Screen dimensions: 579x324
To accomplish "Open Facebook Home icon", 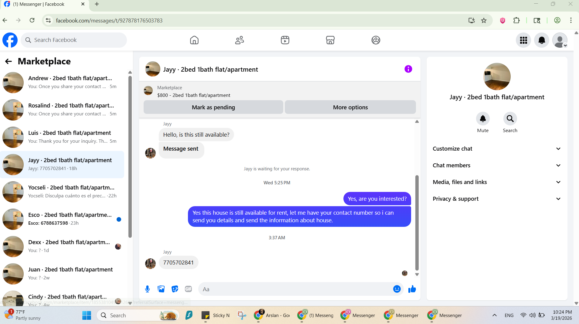I will pyautogui.click(x=194, y=40).
